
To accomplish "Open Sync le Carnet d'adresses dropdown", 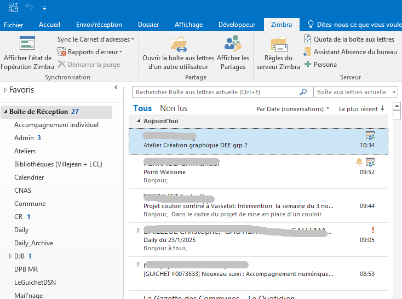I will [x=96, y=39].
